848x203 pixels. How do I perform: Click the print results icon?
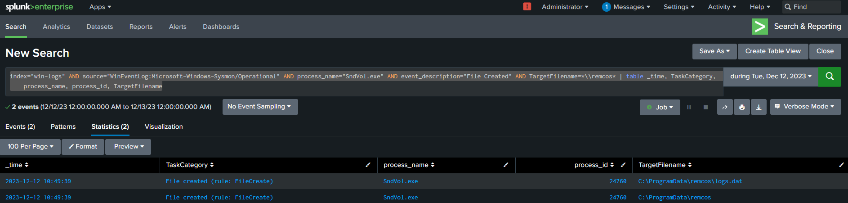[x=742, y=107]
